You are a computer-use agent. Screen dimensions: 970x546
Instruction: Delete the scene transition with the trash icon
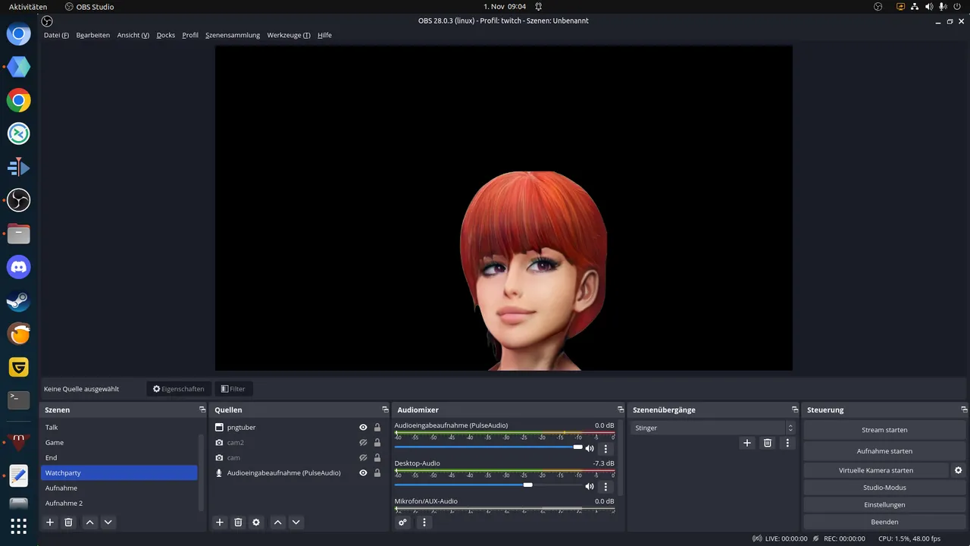click(768, 443)
